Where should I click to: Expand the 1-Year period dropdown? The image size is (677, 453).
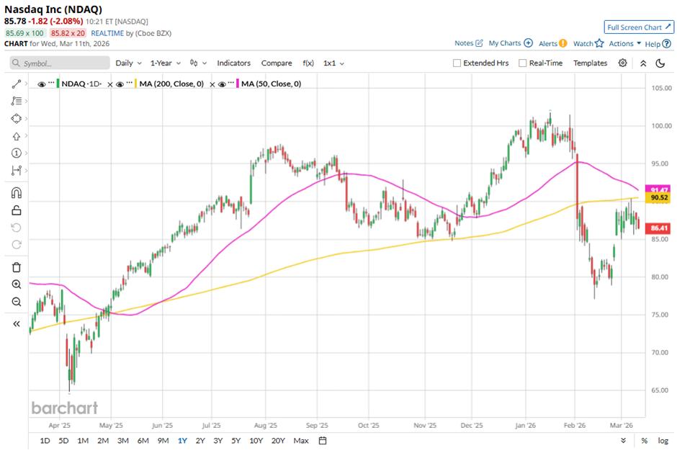[165, 63]
